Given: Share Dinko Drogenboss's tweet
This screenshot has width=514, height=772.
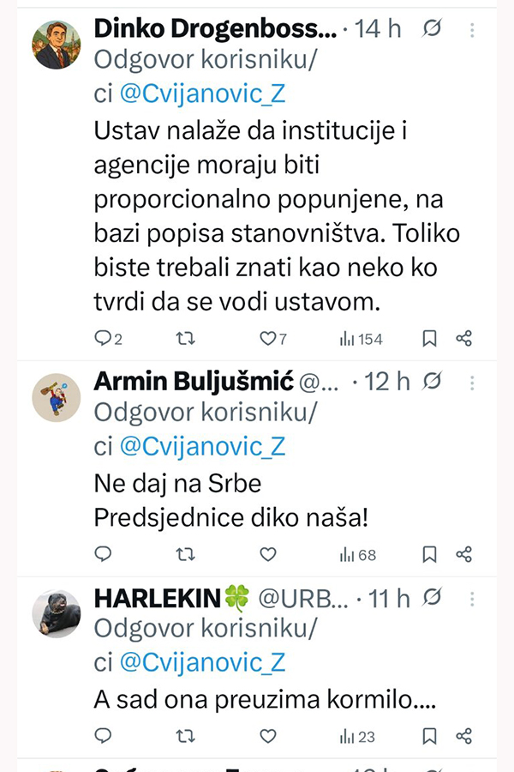Looking at the screenshot, I should [464, 339].
